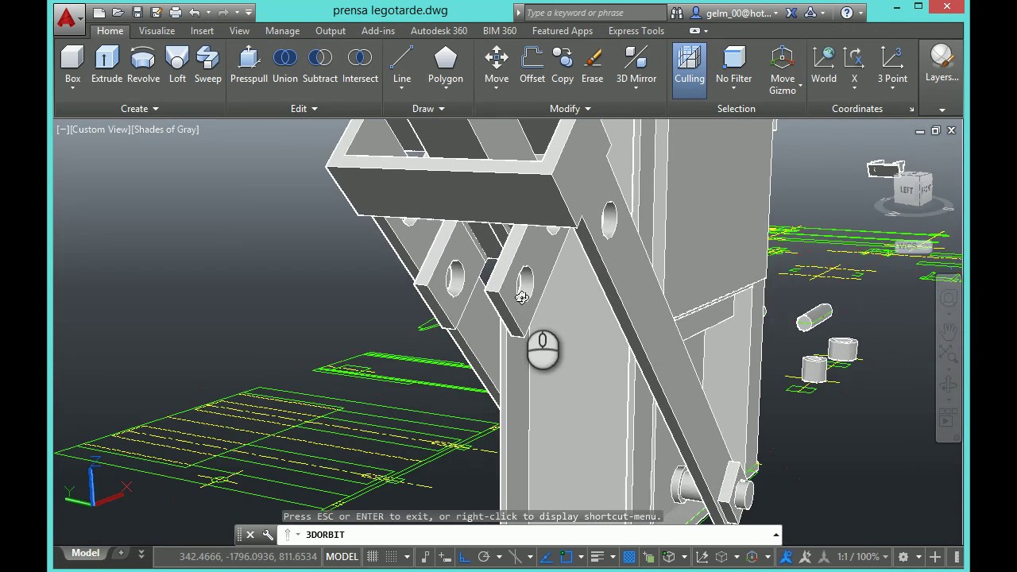Run the Subtract boolean tool

pos(319,65)
